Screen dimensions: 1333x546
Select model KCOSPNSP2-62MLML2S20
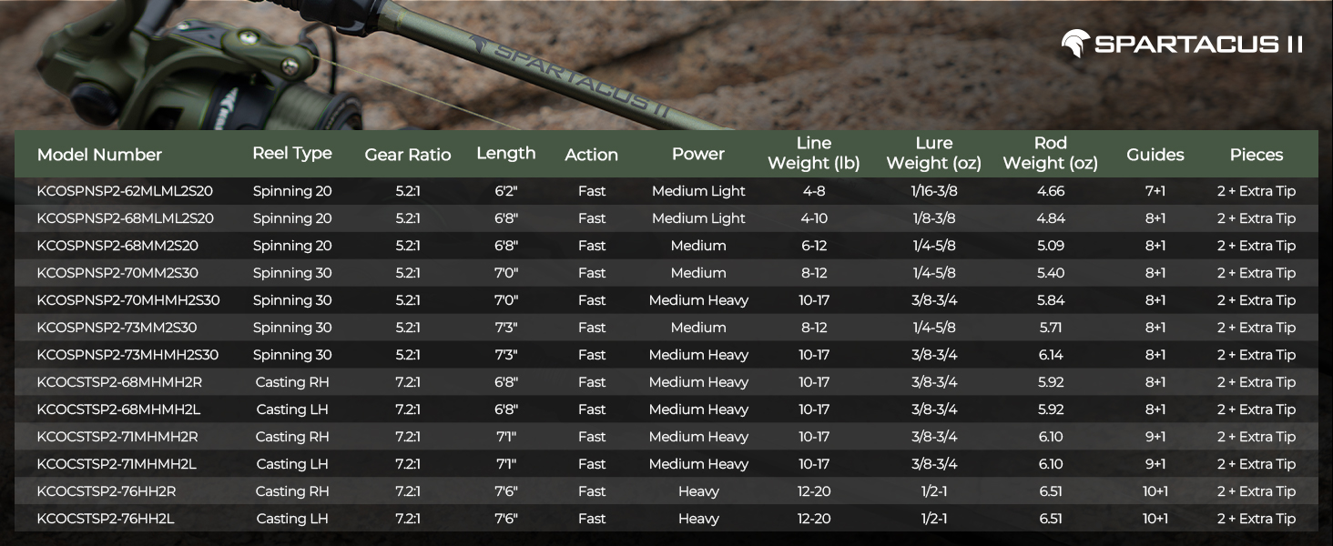click(x=126, y=191)
